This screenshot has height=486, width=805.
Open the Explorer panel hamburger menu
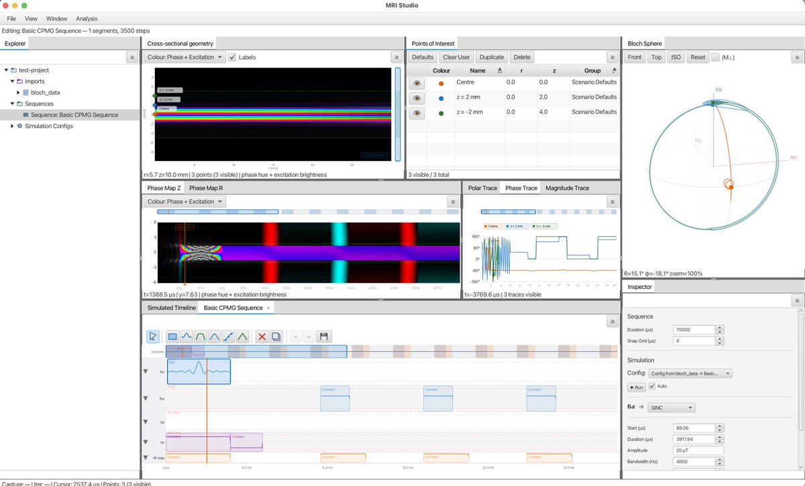point(131,58)
